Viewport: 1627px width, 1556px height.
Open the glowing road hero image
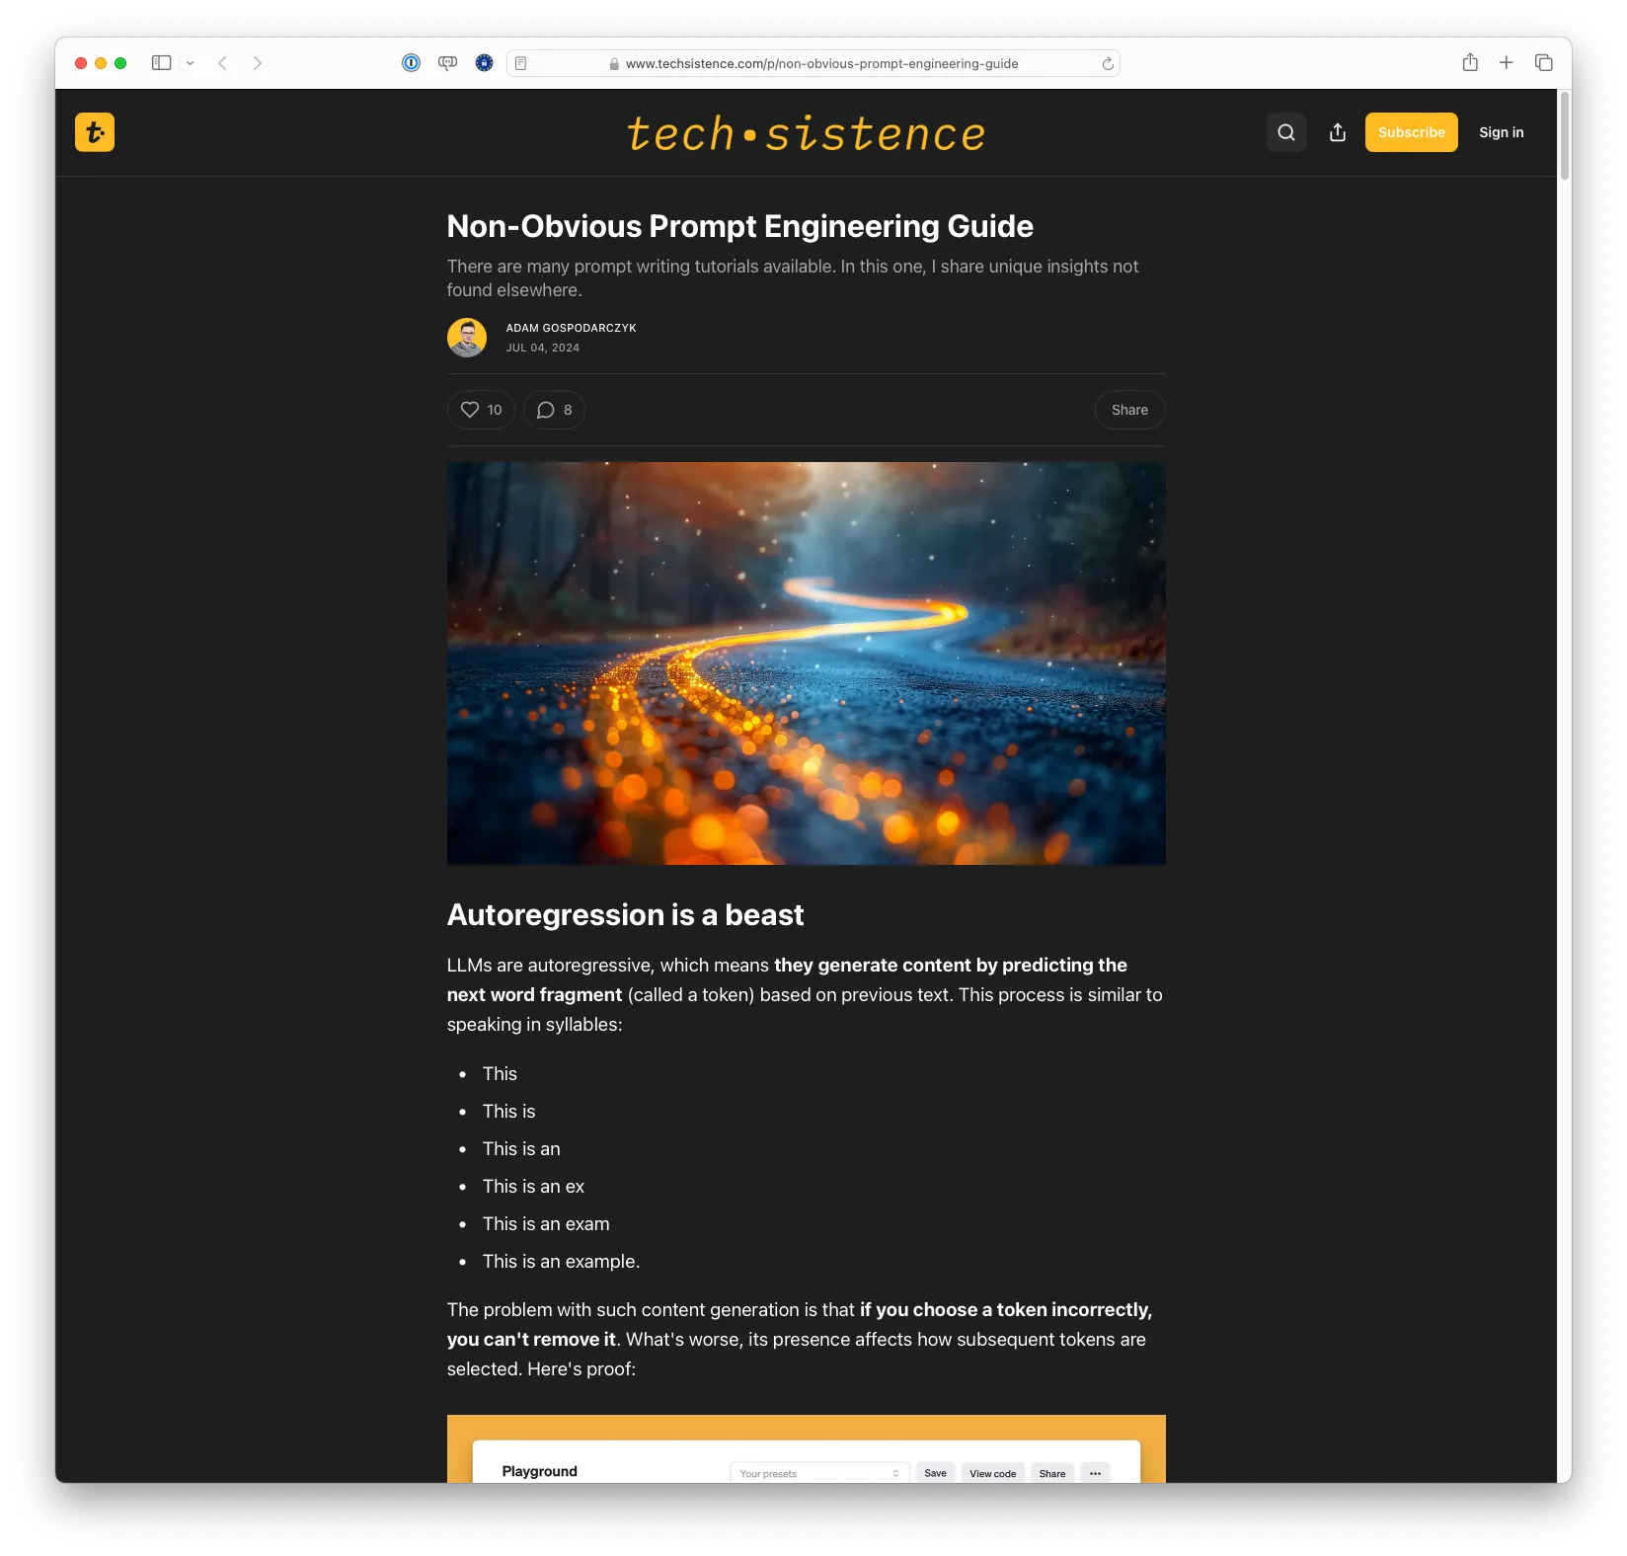[x=807, y=663]
